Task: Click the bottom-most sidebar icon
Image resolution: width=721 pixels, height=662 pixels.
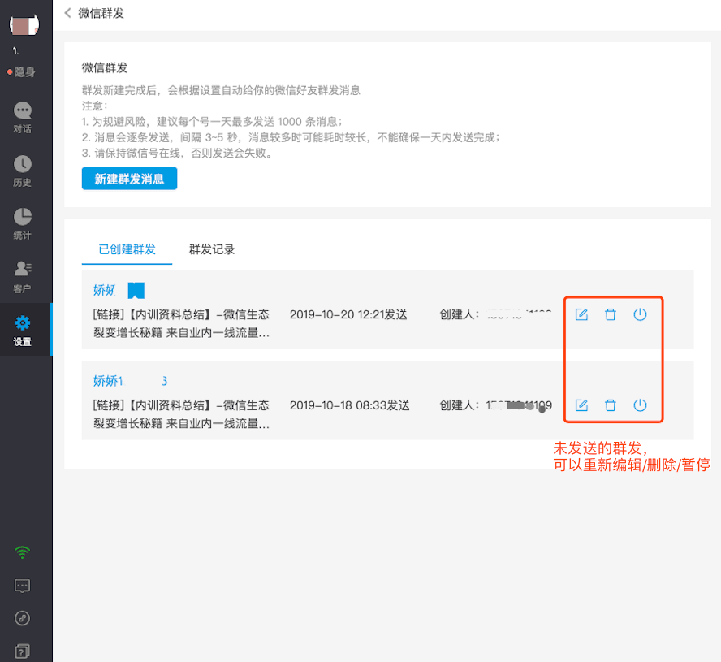Action: pyautogui.click(x=22, y=651)
